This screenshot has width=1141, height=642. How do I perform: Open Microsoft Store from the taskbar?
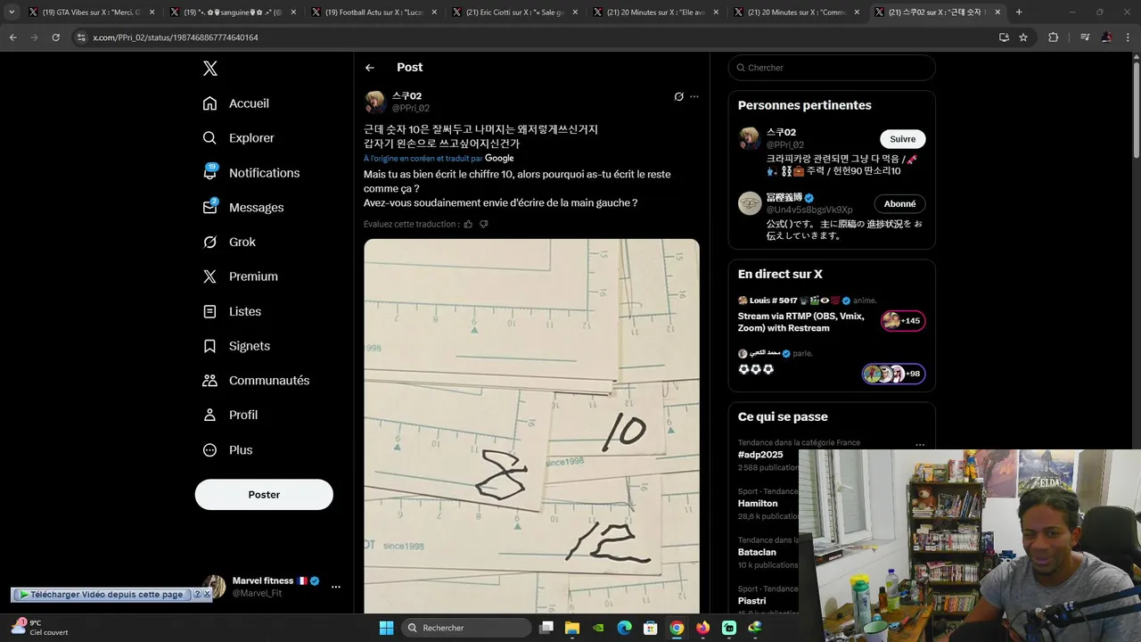coord(651,628)
